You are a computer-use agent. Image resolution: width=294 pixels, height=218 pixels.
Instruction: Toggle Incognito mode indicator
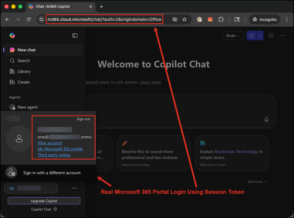tap(264, 19)
